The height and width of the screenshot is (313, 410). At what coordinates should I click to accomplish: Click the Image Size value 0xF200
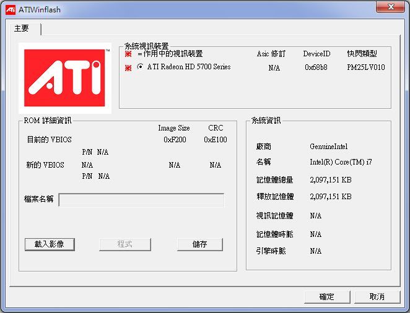click(175, 140)
